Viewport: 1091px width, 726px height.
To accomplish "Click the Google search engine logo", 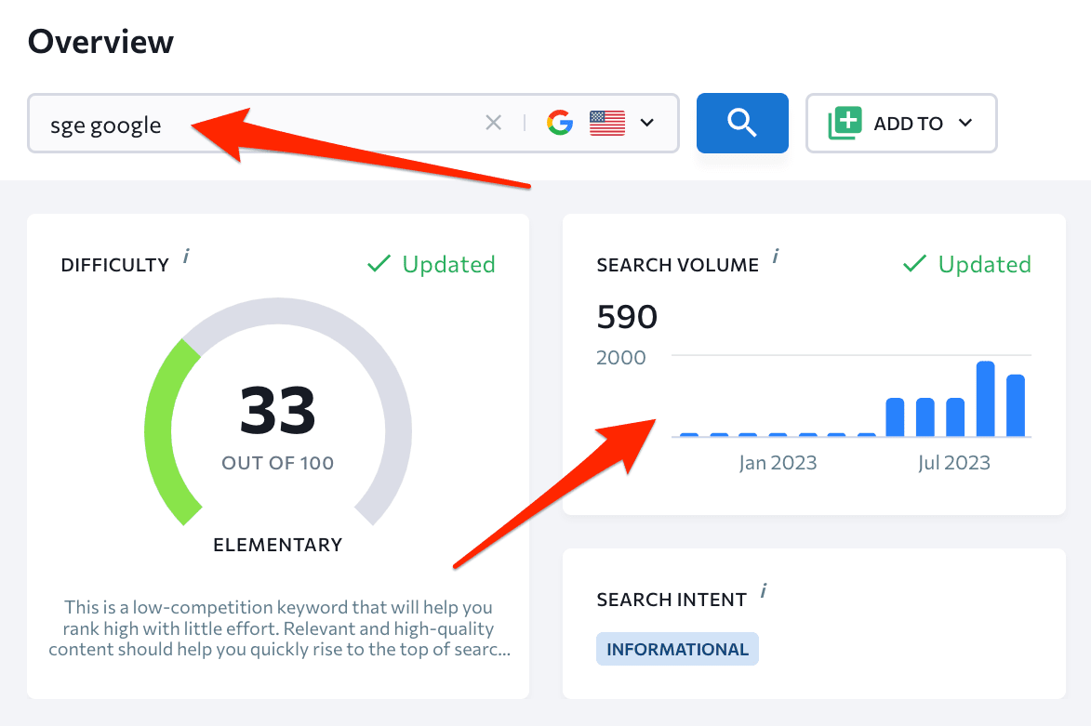I will [x=560, y=123].
